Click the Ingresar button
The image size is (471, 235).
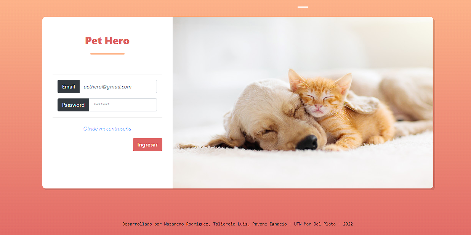click(147, 145)
